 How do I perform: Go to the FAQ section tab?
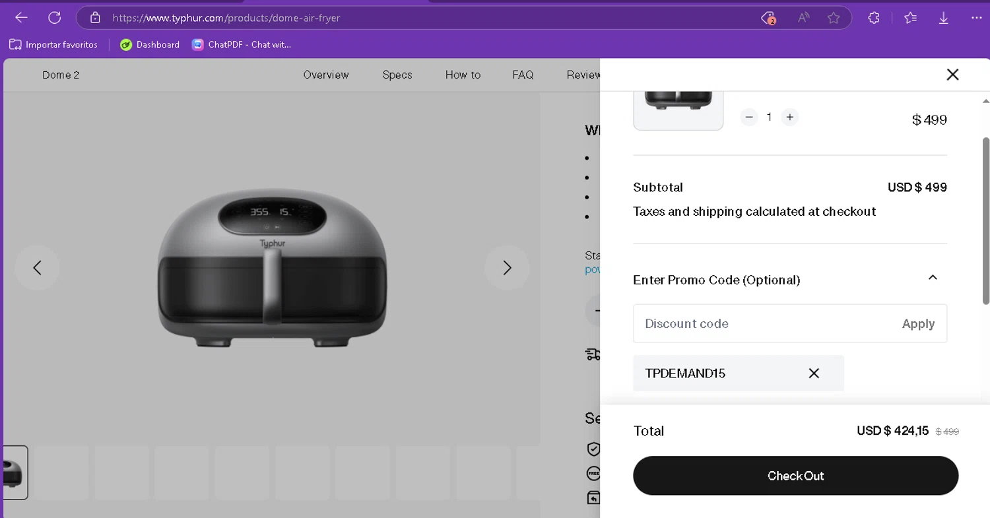pyautogui.click(x=523, y=75)
